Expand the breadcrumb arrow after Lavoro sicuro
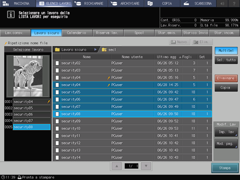The height and width of the screenshot is (180, 240). click(x=96, y=50)
